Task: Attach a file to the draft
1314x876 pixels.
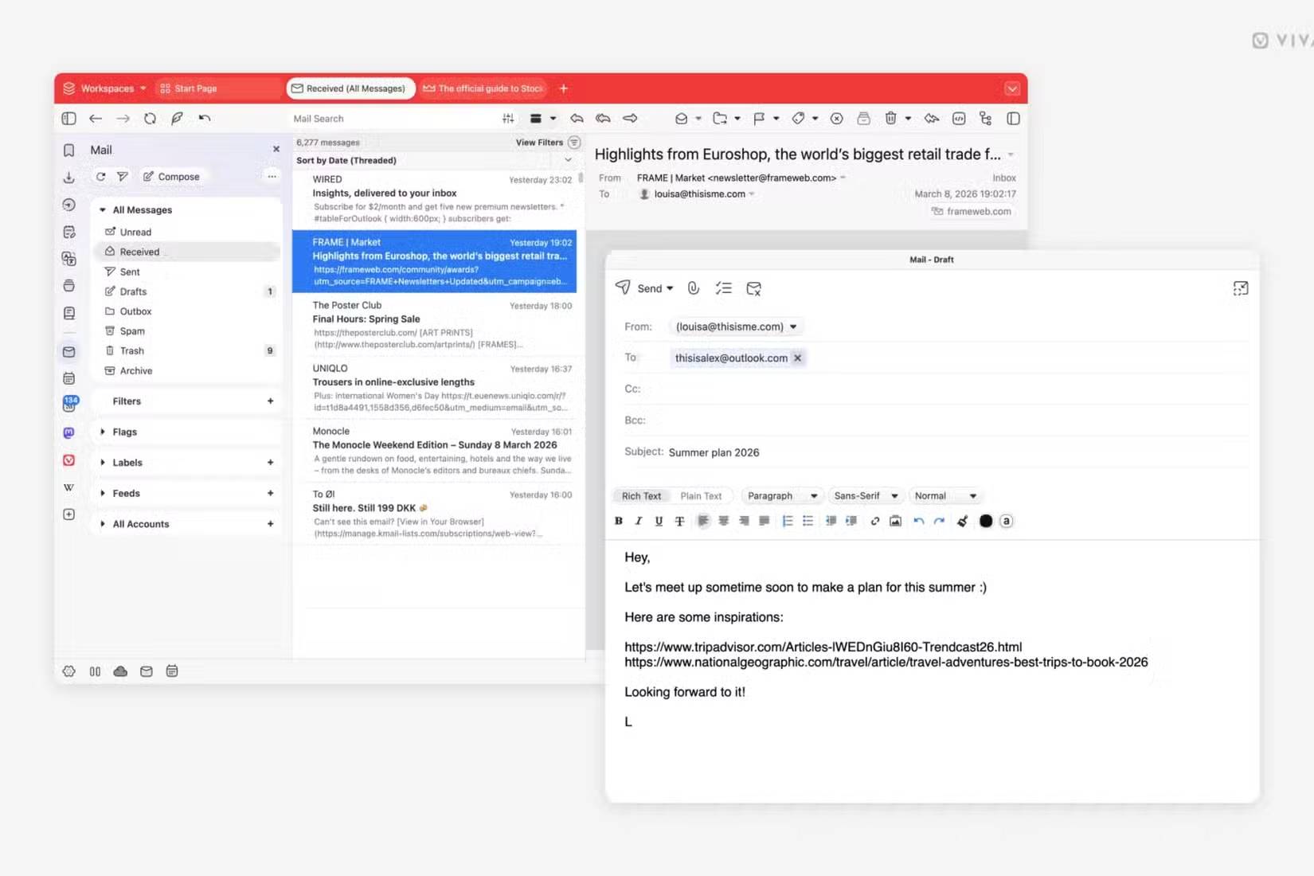Action: [x=693, y=288]
